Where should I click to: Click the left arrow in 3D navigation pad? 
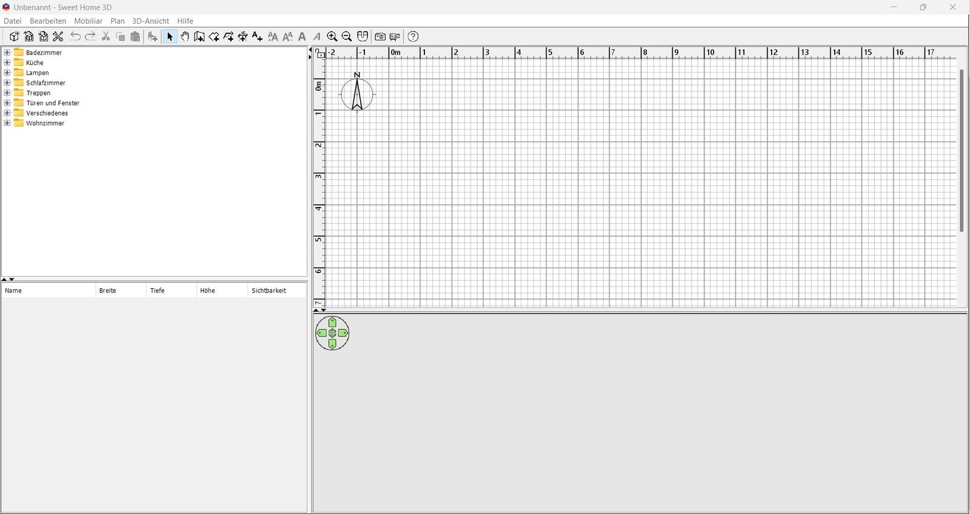point(322,333)
